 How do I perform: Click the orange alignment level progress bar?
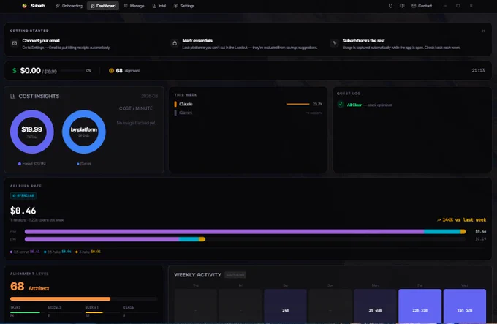click(60, 298)
